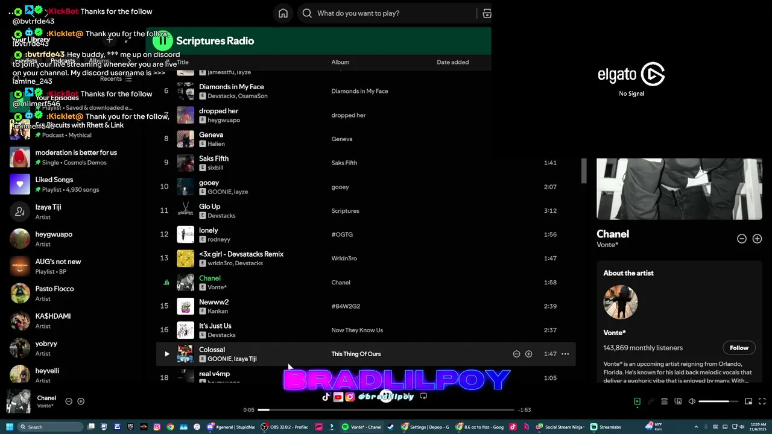
Task: Click Vonte* artist link under Chanel heading
Action: pyautogui.click(x=607, y=245)
